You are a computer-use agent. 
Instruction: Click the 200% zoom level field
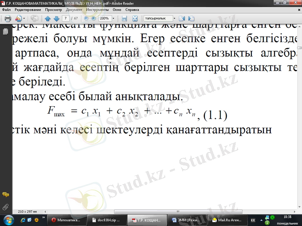[x=105, y=18]
